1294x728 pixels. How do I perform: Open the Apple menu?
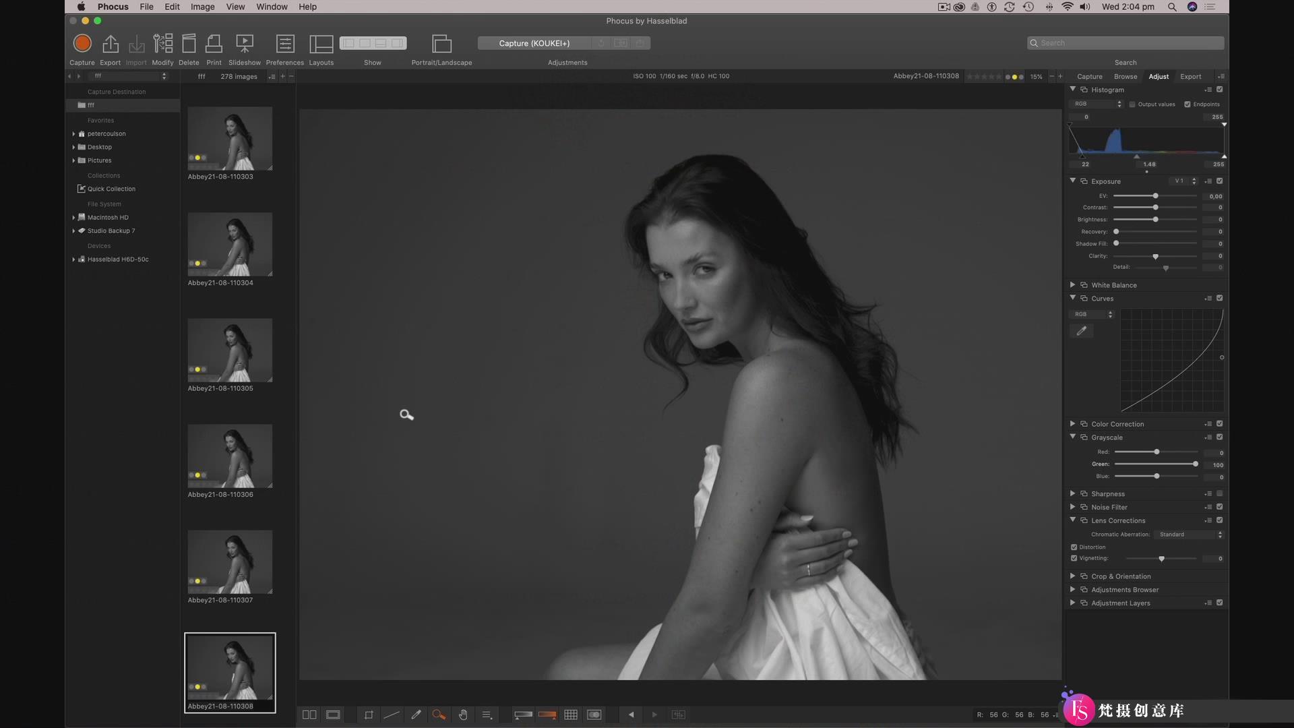pos(82,7)
